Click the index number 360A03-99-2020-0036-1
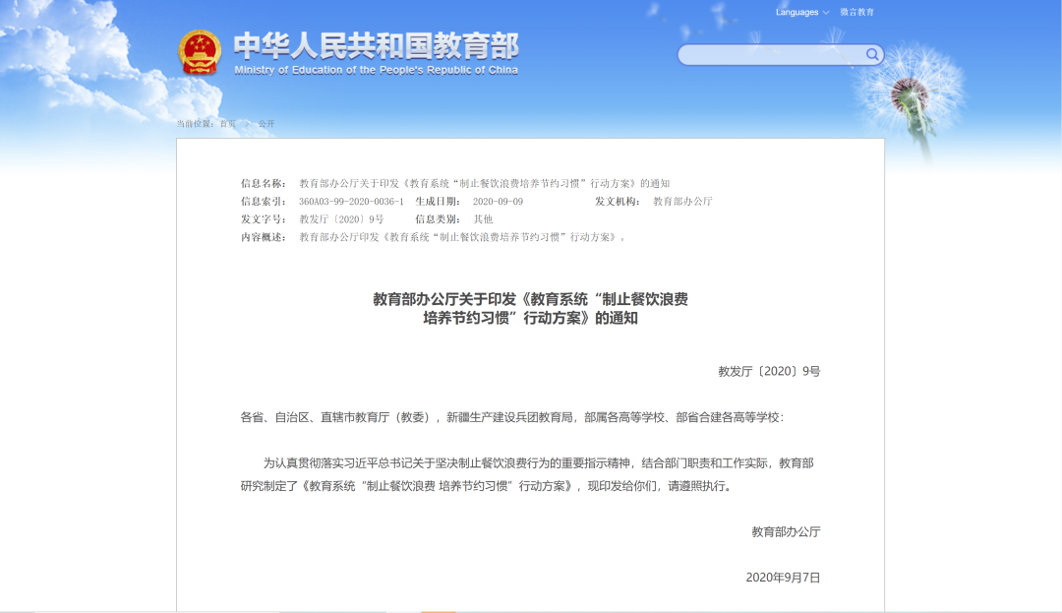Screen dimensions: 1062x613 coord(351,201)
